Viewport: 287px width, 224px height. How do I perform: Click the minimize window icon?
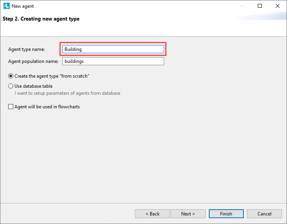(242, 6)
